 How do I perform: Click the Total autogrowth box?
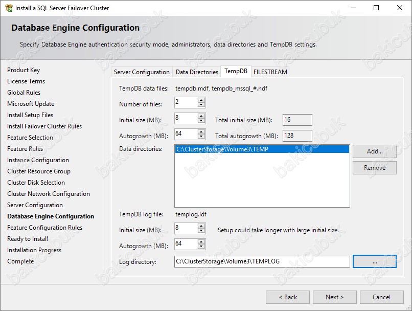[297, 136]
